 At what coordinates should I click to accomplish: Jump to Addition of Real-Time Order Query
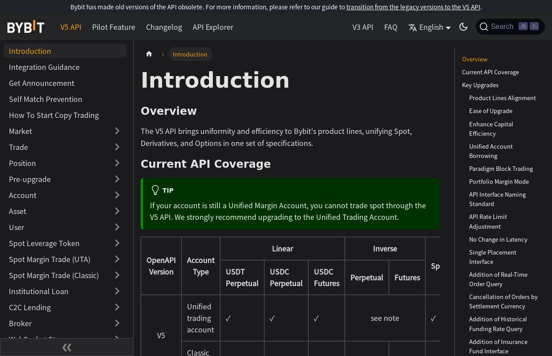click(x=498, y=279)
